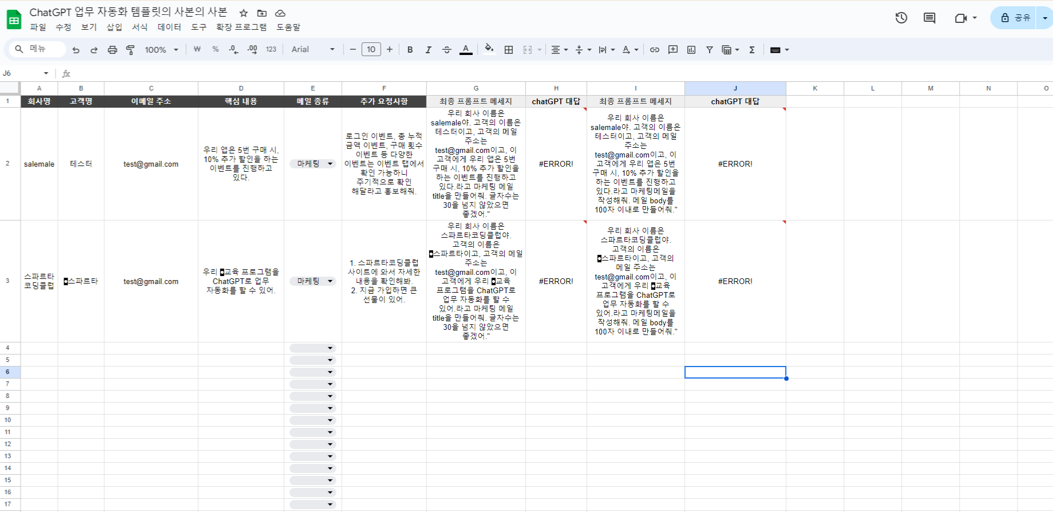Open input tools keyboard dropdown

779,50
